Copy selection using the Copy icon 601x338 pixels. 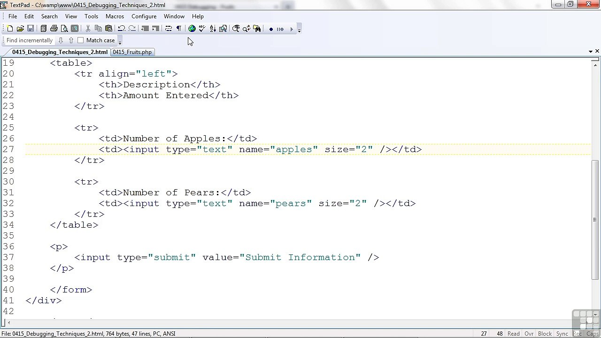(x=98, y=29)
